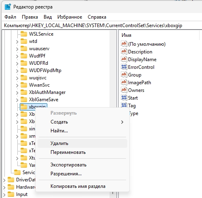Click the xboxgip folder icon
202x198 pixels.
pyautogui.click(x=24, y=107)
